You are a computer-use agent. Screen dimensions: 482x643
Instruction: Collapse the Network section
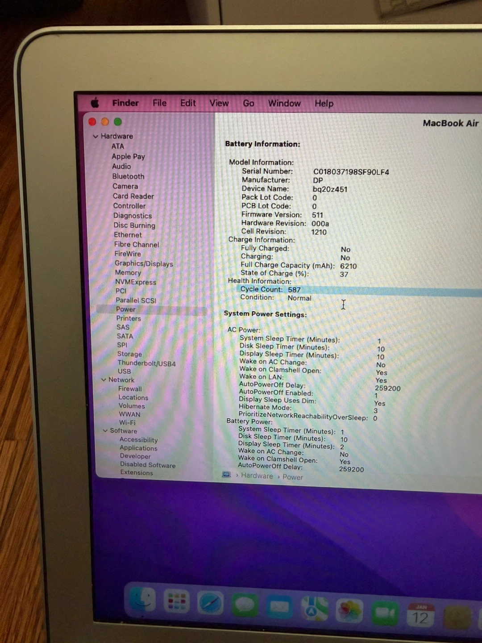point(104,380)
